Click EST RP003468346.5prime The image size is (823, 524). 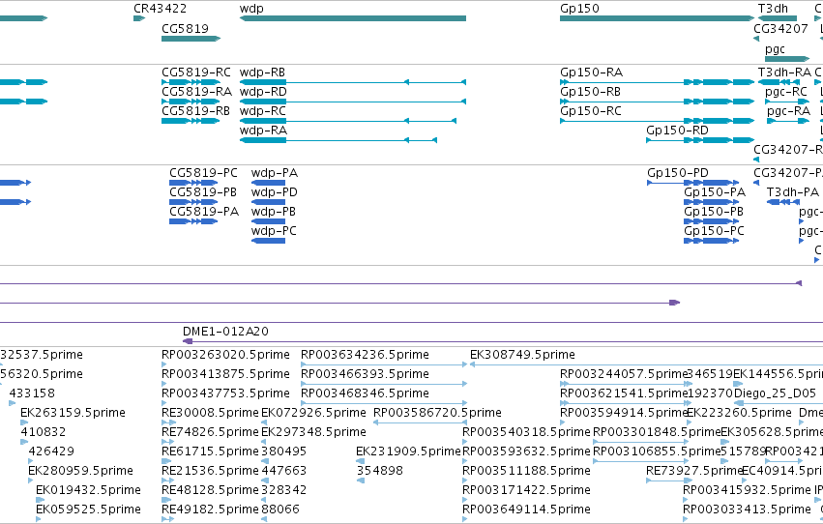tap(384, 403)
